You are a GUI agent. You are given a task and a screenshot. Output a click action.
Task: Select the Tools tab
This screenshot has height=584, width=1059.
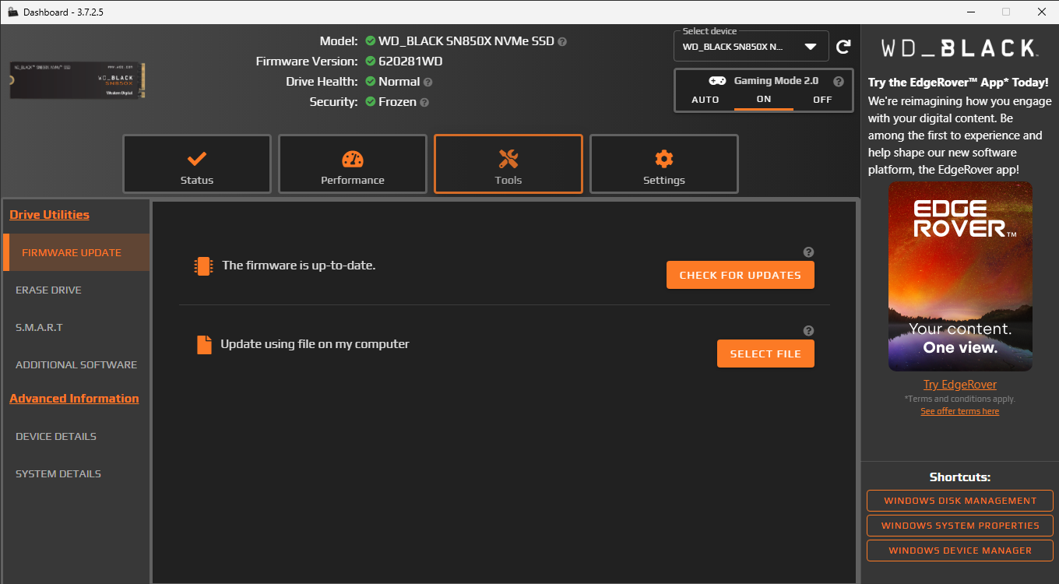[x=508, y=164]
